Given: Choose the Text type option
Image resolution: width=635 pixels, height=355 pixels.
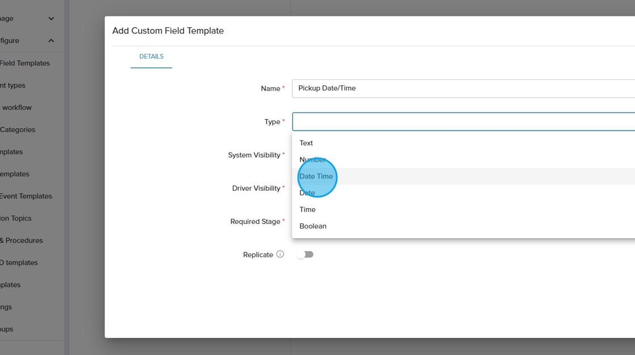Looking at the screenshot, I should pyautogui.click(x=306, y=143).
